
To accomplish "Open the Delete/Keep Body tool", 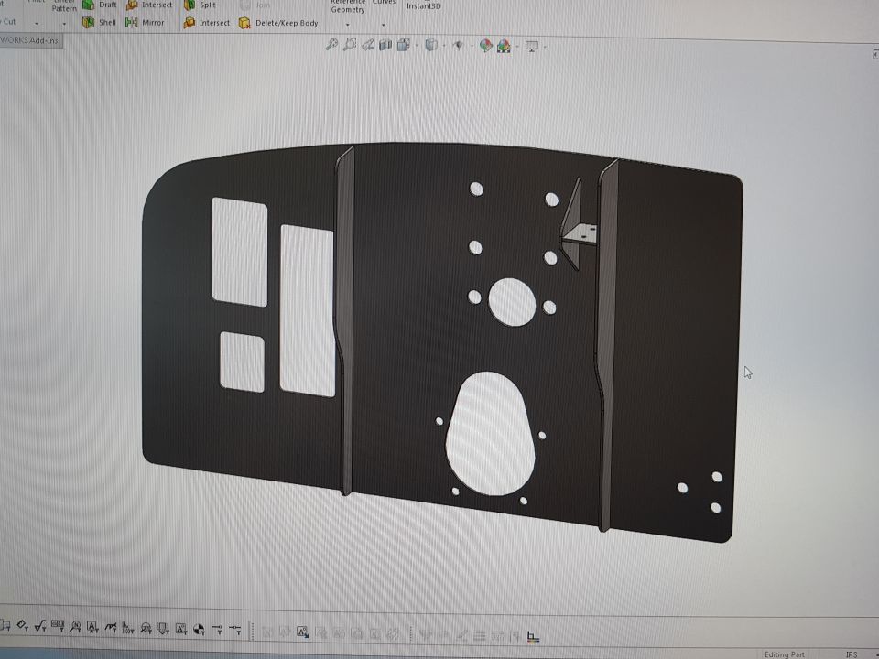I will (278, 23).
